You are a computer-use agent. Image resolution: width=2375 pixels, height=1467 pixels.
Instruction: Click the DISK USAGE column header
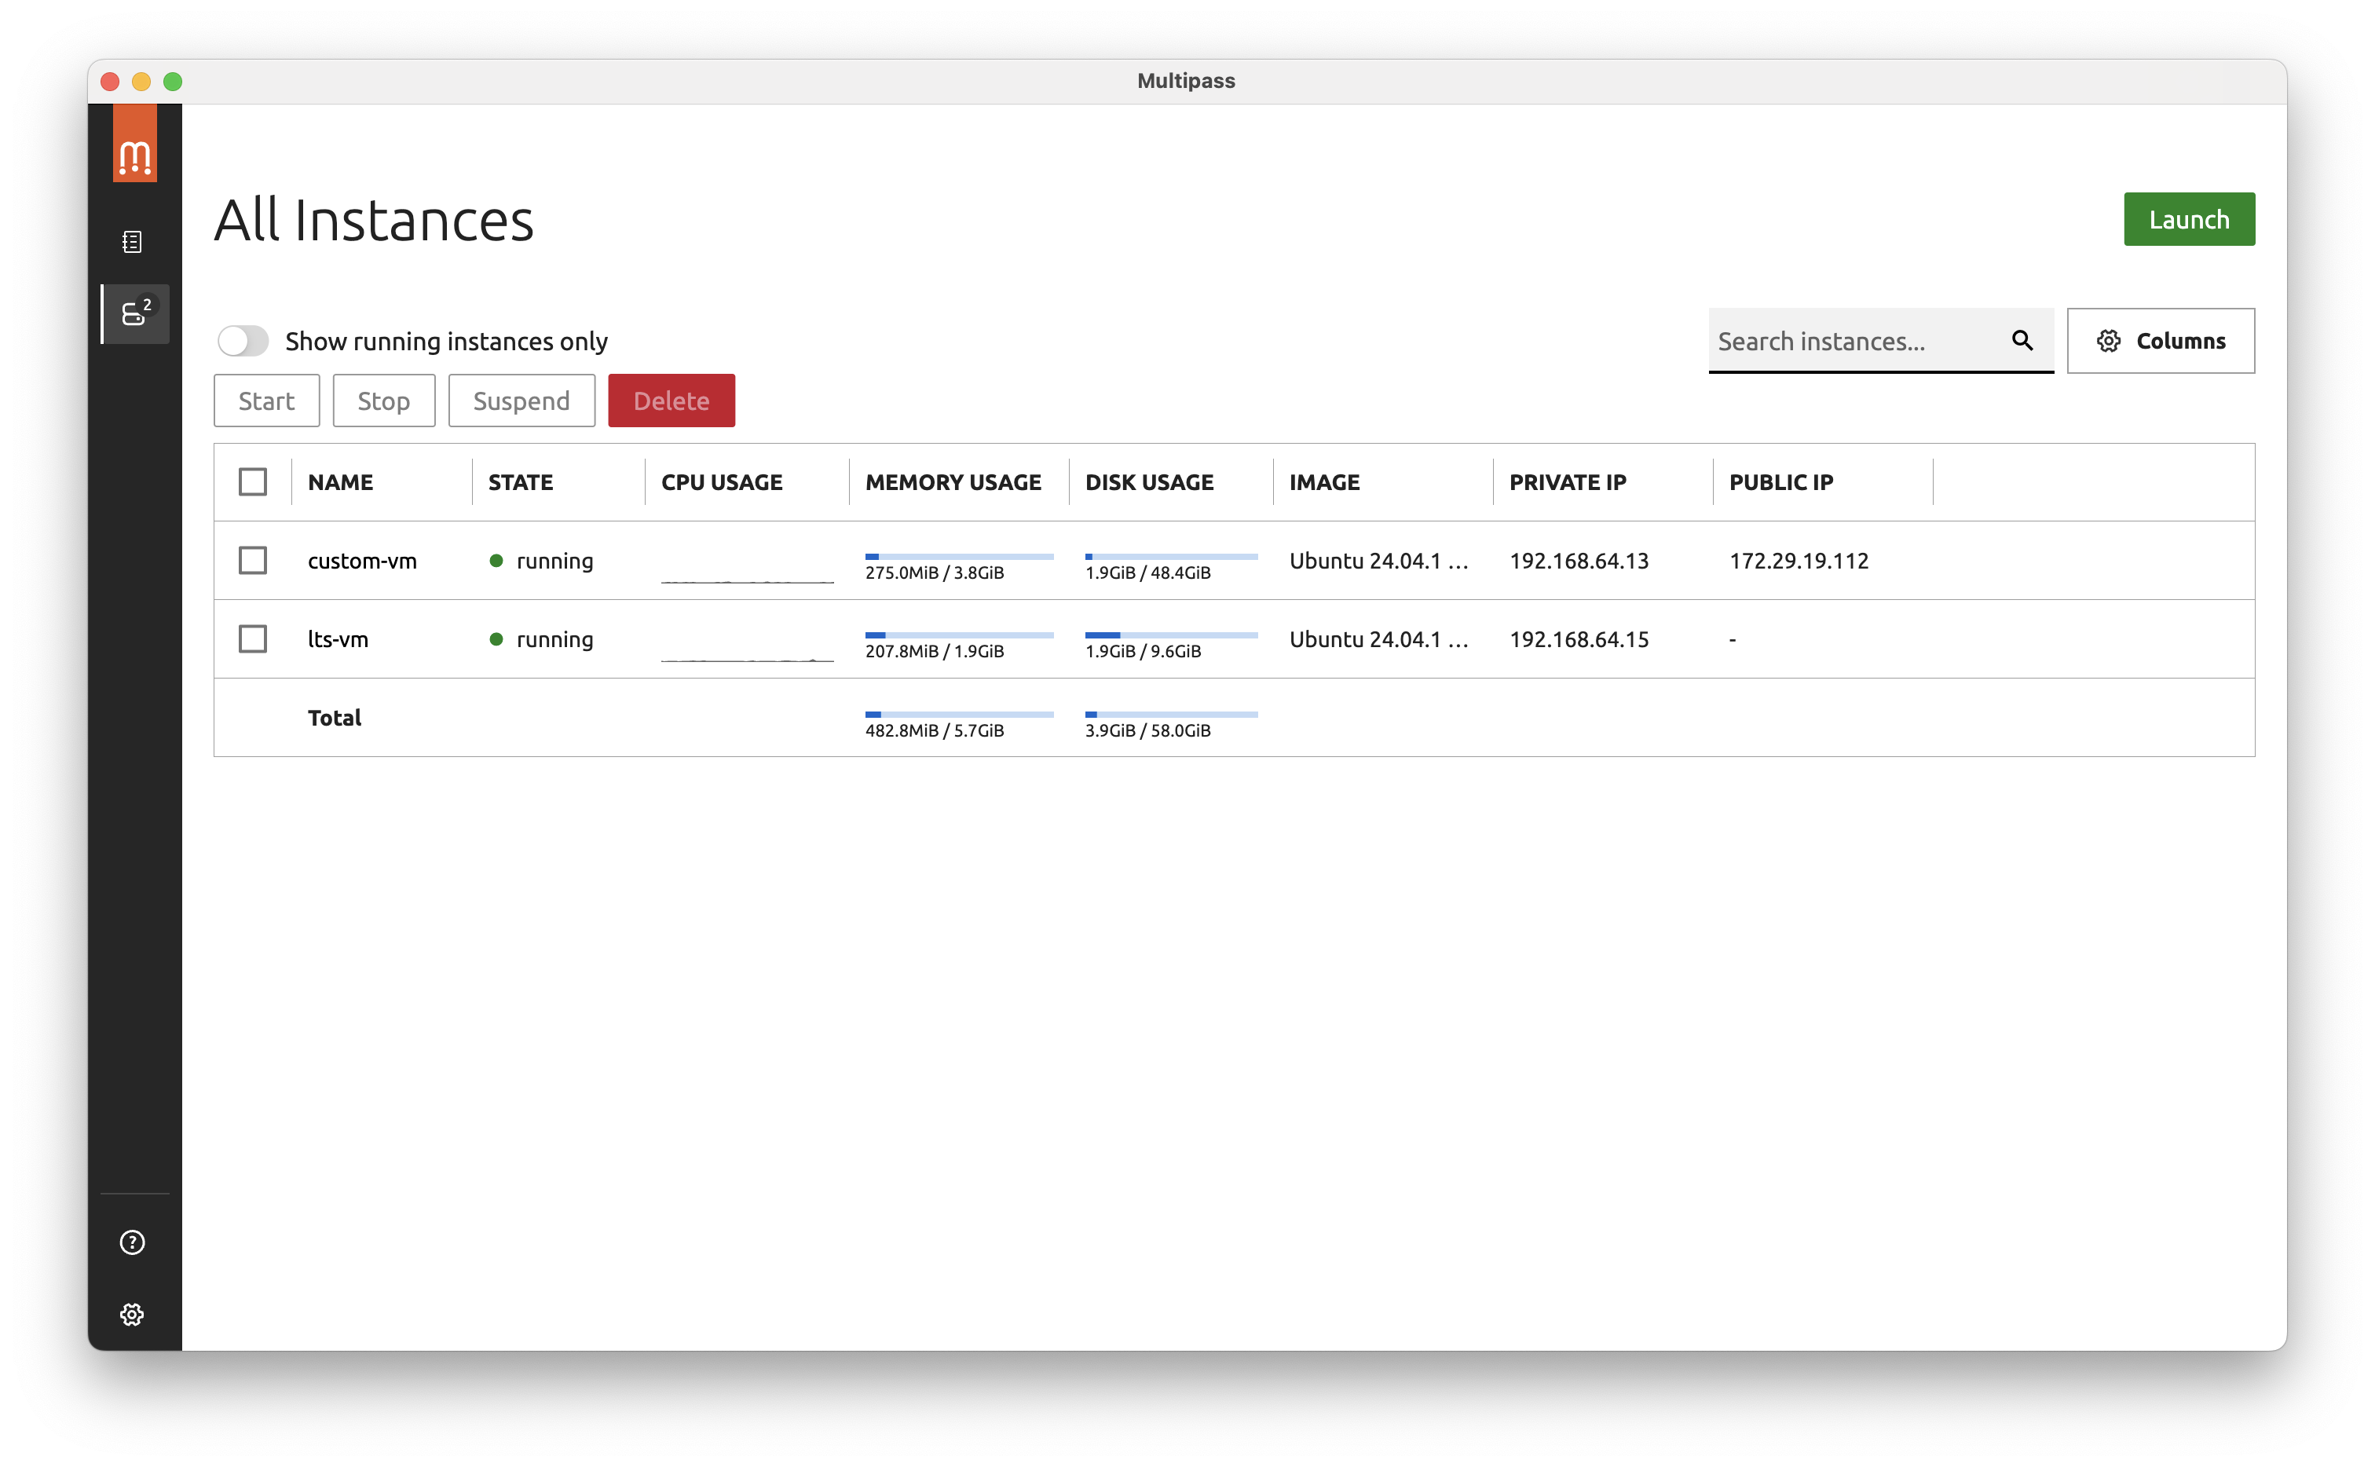1150,482
